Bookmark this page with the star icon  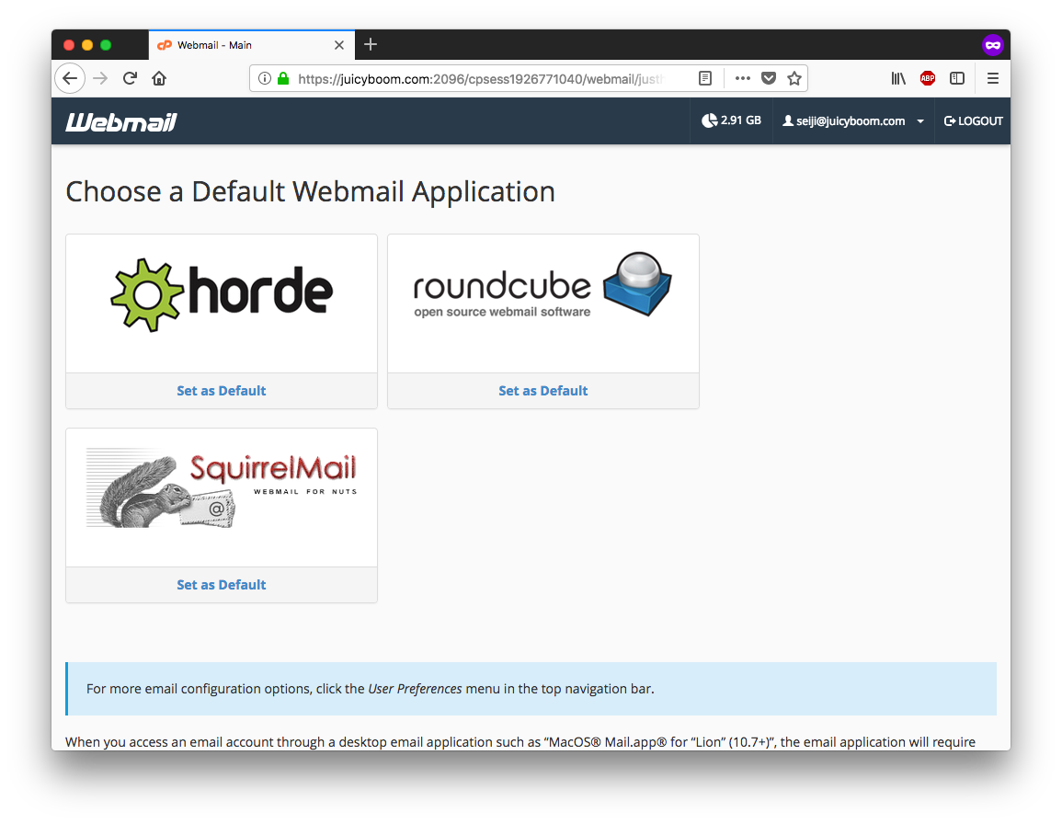(794, 78)
